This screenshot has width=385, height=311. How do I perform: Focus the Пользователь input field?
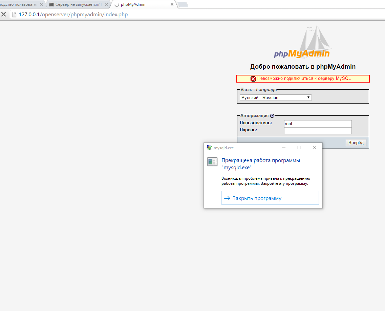[318, 124]
